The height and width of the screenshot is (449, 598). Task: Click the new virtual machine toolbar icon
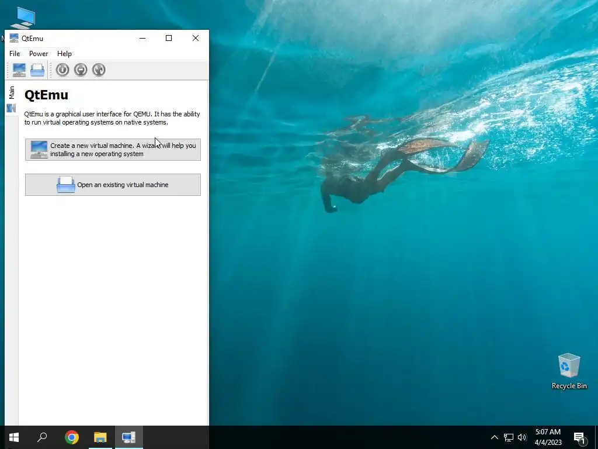pyautogui.click(x=19, y=70)
